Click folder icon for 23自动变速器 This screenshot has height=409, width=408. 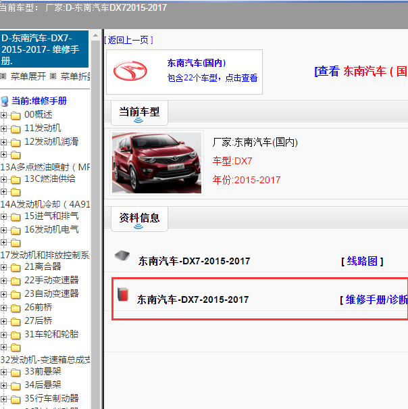tap(16, 295)
